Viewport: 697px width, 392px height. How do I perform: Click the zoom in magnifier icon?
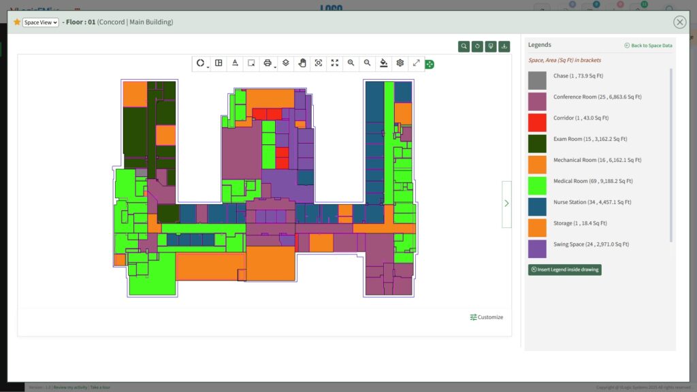351,63
